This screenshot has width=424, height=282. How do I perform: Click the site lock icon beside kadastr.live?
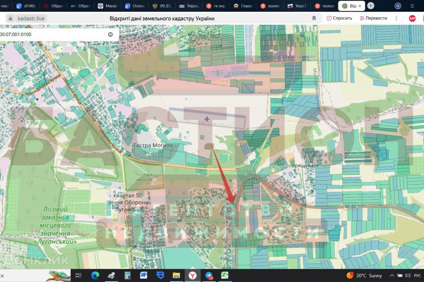(x=10, y=18)
